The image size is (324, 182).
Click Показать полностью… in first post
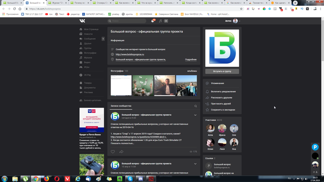coord(122,143)
